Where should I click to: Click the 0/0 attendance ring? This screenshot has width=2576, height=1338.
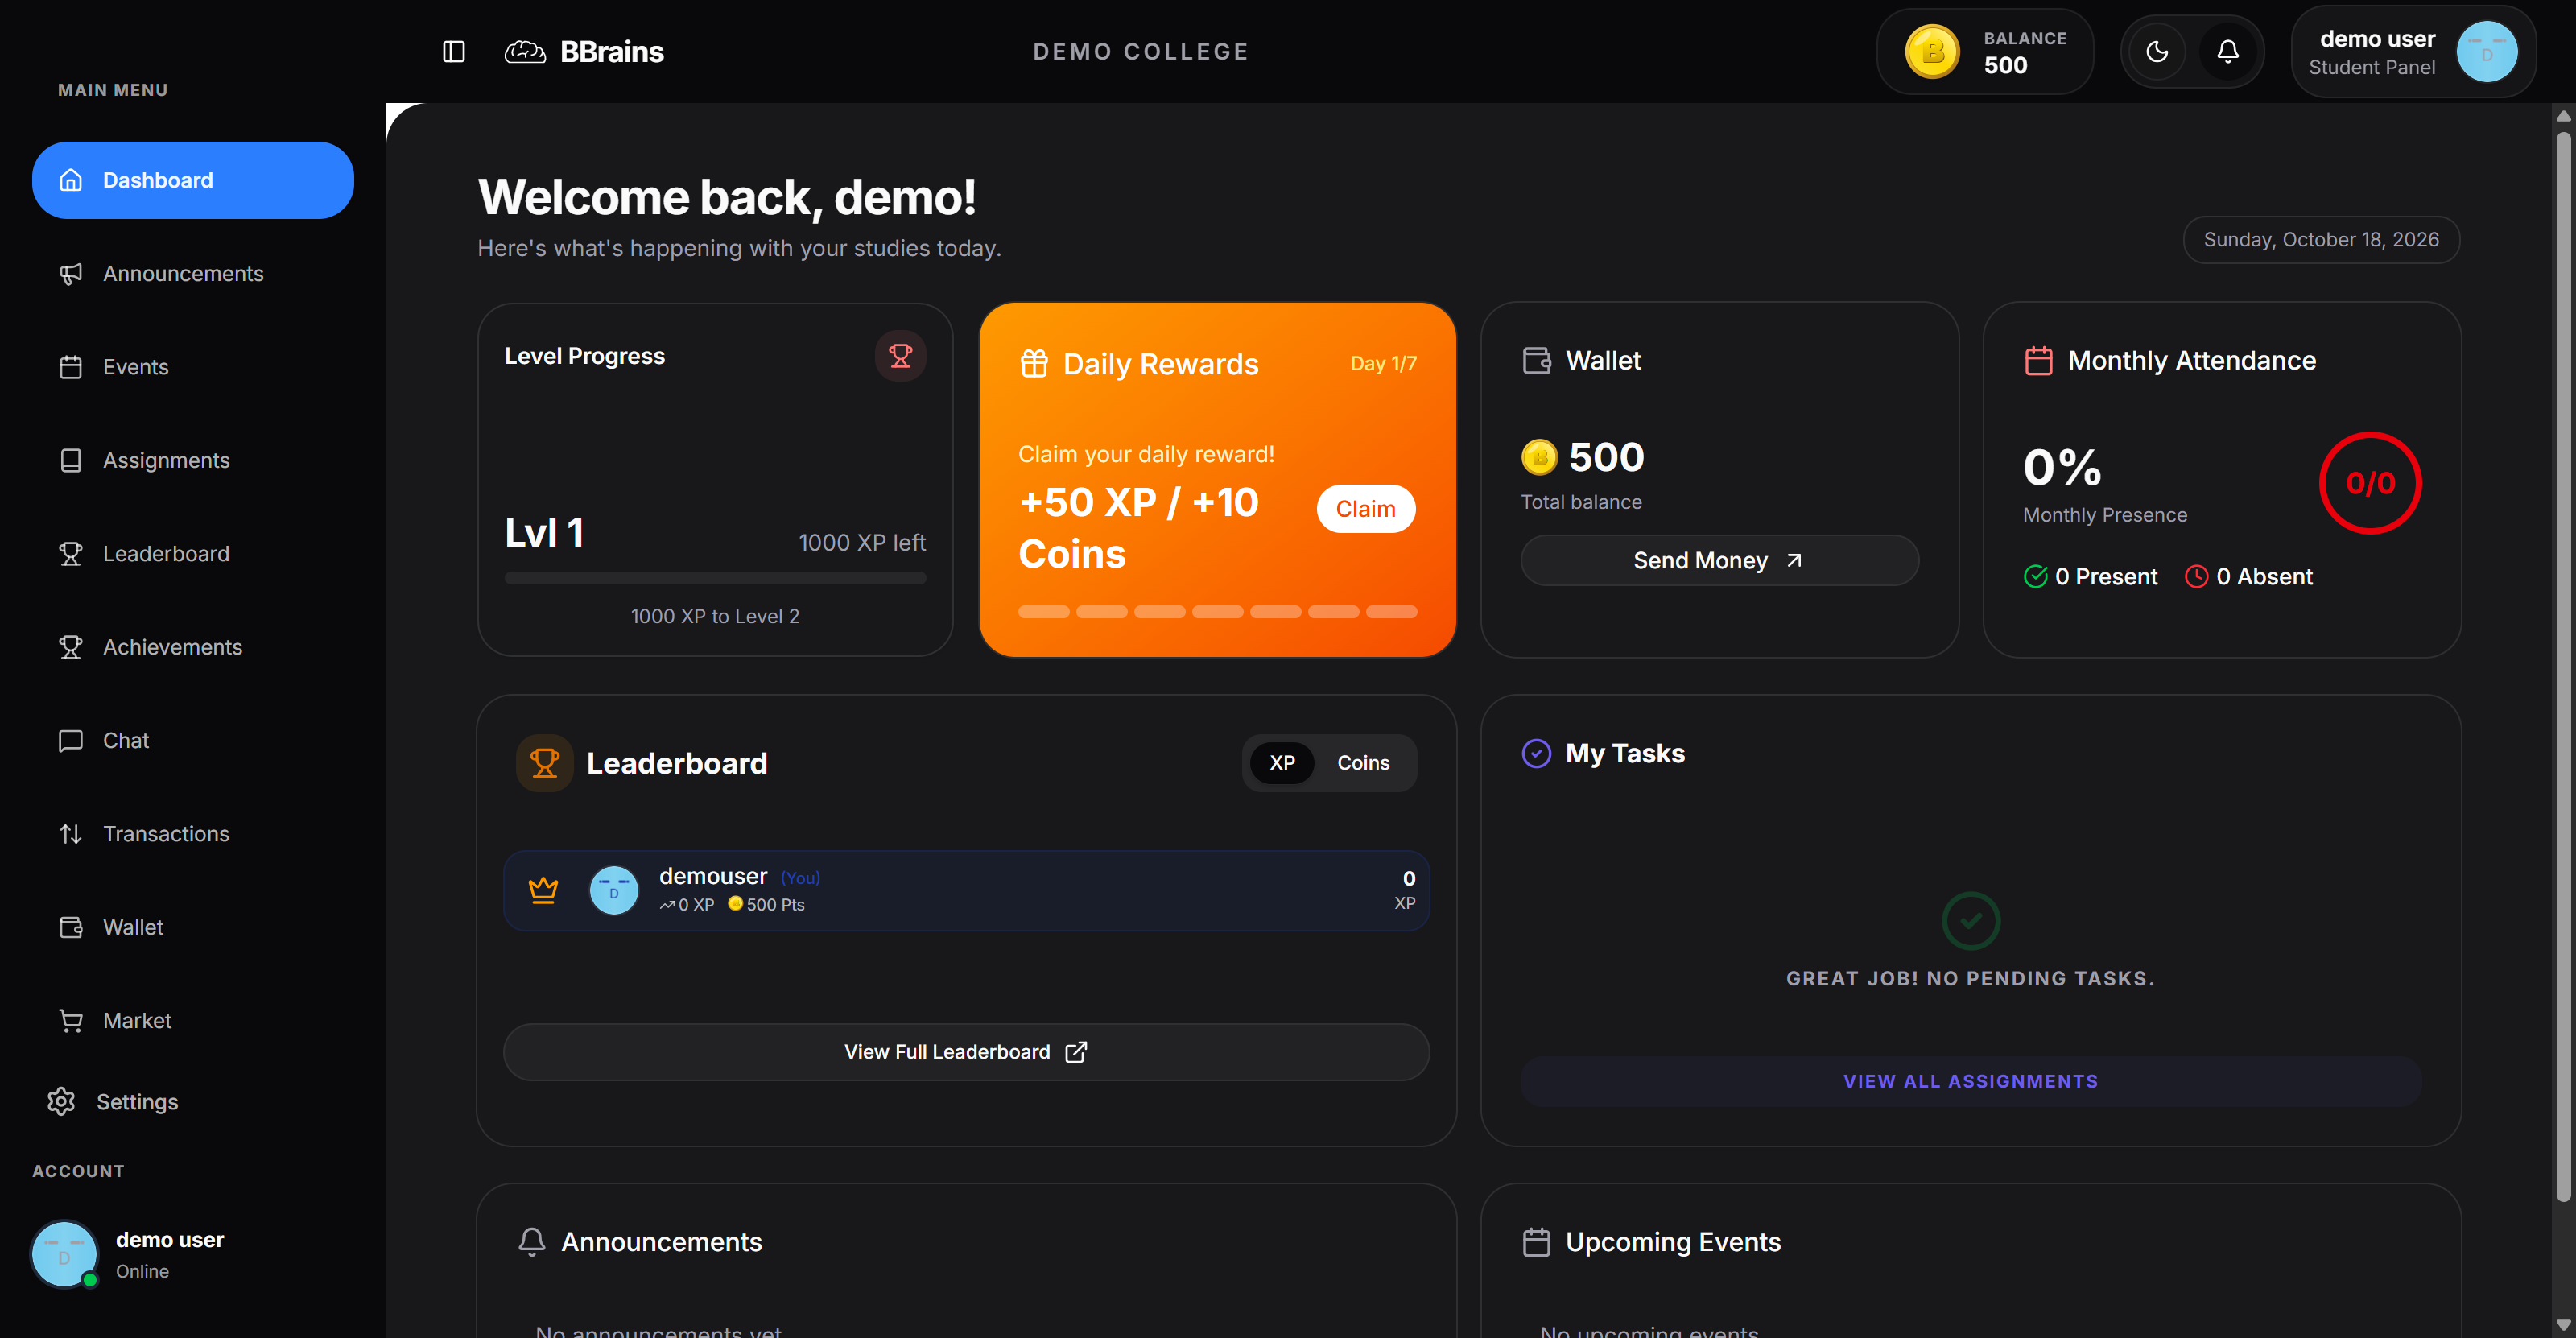point(2370,483)
